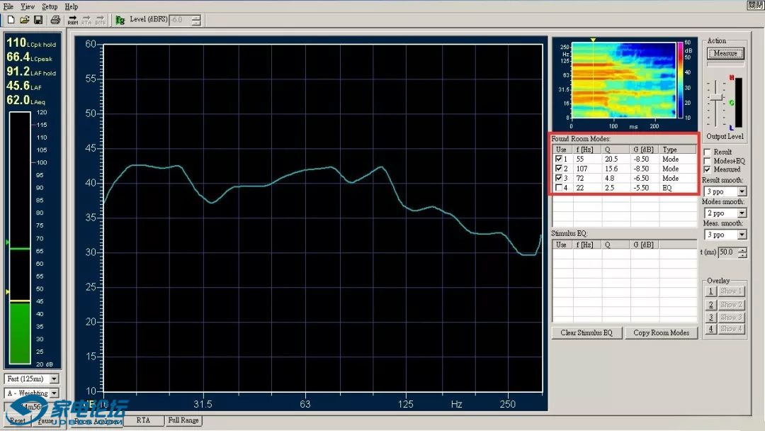Expand the Modes smooth dropdown
Screen dimensions: 765x431
(x=742, y=213)
